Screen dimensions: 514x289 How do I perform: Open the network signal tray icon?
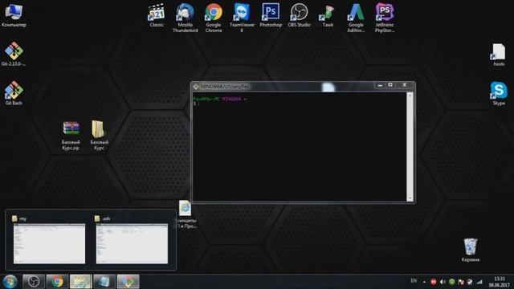(479, 282)
